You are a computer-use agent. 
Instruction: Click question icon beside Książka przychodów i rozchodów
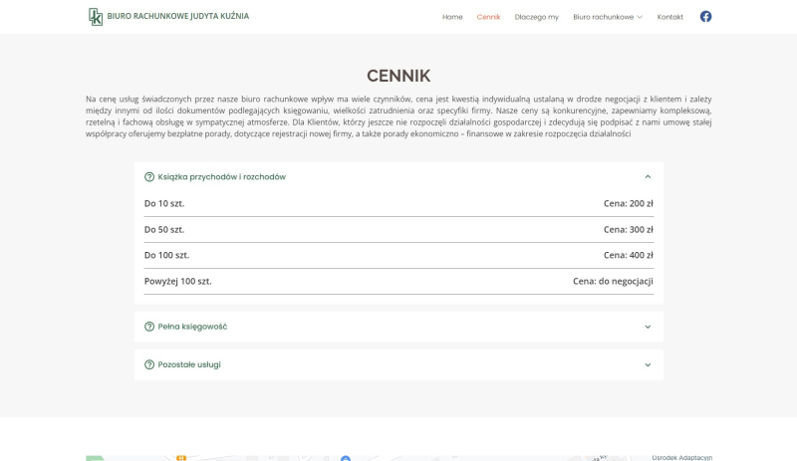tap(149, 177)
